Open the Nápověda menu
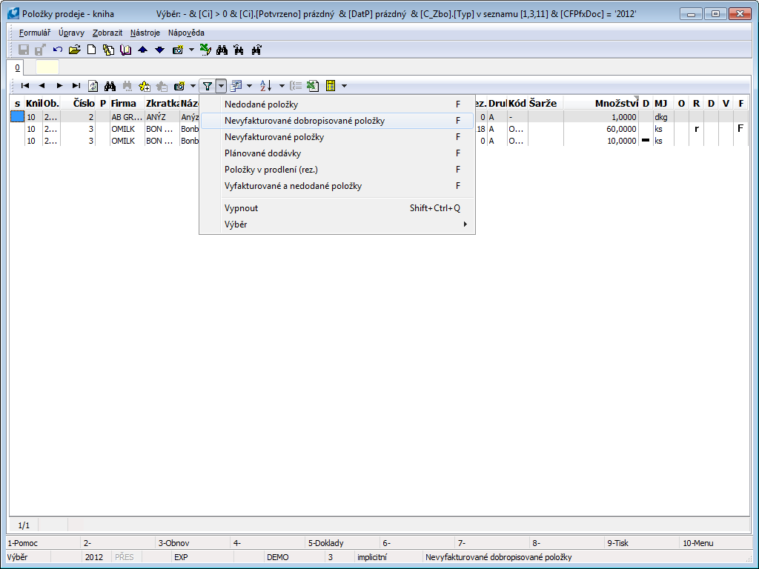 (186, 33)
